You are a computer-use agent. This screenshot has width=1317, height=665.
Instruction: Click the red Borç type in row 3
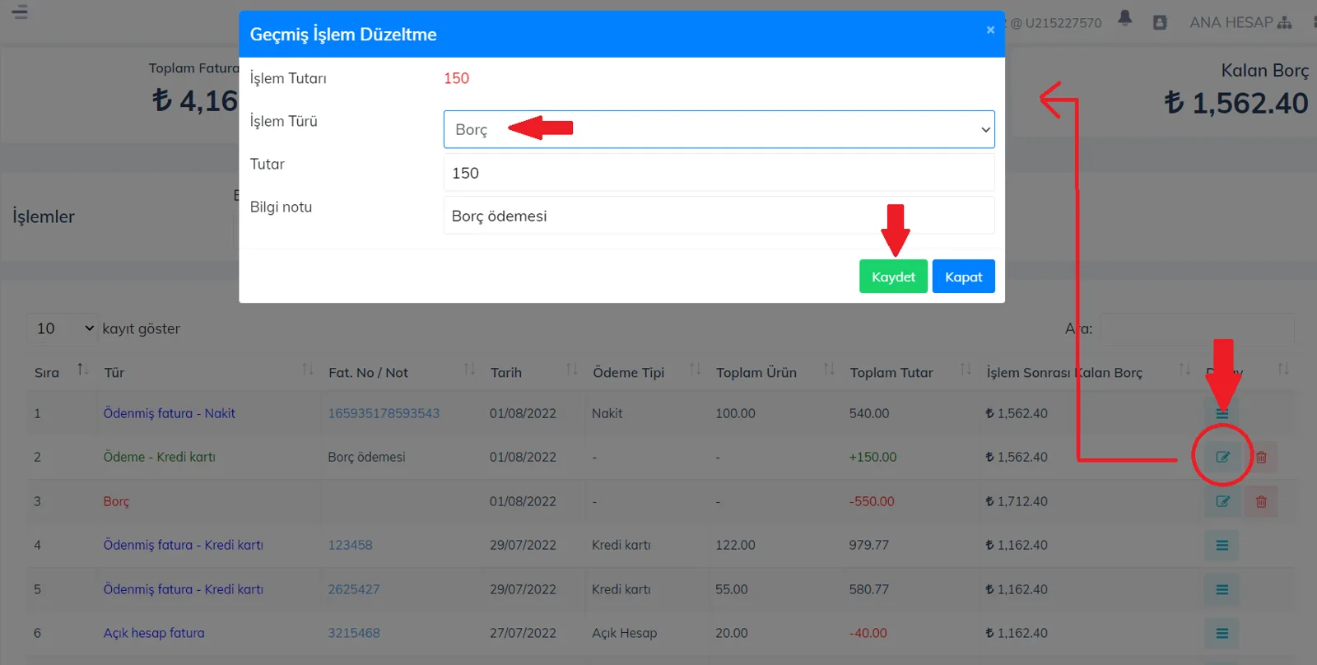[116, 501]
